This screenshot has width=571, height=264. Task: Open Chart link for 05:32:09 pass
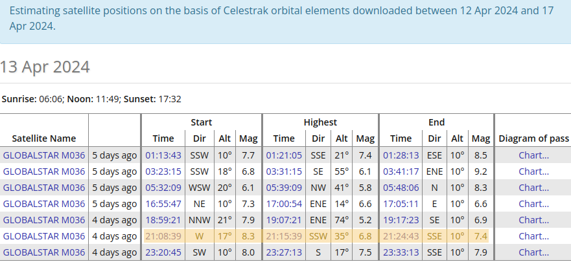tap(533, 188)
